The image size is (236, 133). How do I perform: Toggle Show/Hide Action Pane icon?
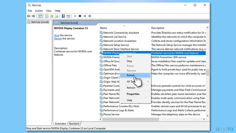(x=68, y=16)
